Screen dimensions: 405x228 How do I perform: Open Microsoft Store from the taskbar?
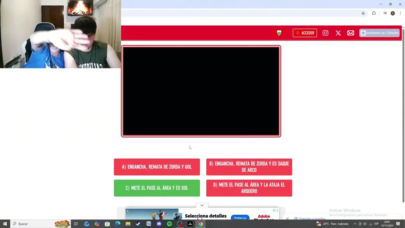click(x=107, y=224)
